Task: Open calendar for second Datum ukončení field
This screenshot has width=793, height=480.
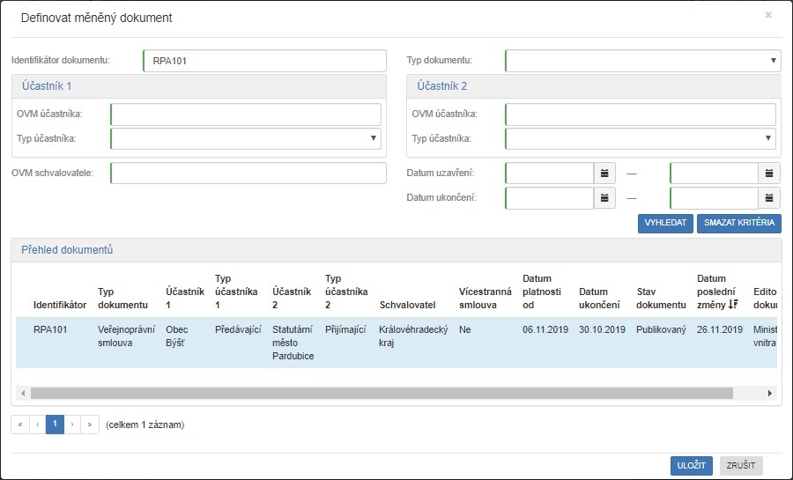Action: tap(769, 198)
